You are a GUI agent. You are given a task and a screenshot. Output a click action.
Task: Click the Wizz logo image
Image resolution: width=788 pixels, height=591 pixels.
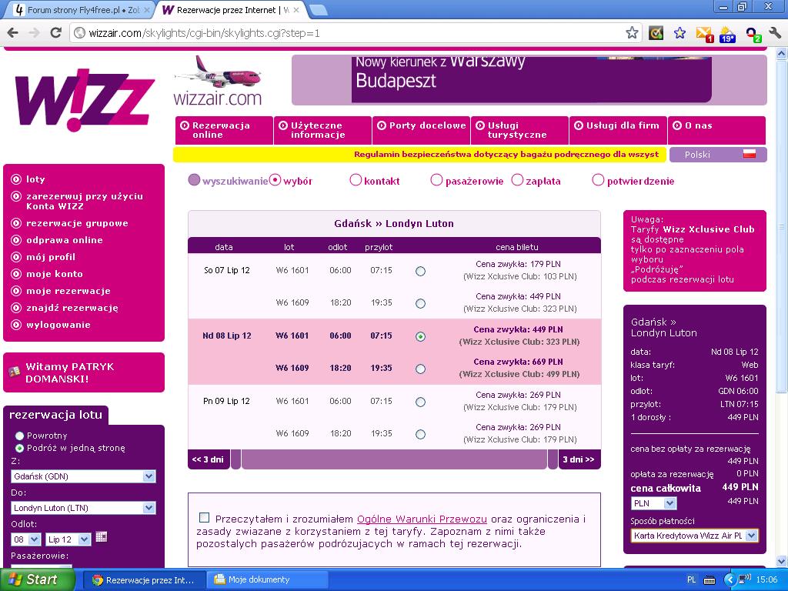(x=85, y=99)
